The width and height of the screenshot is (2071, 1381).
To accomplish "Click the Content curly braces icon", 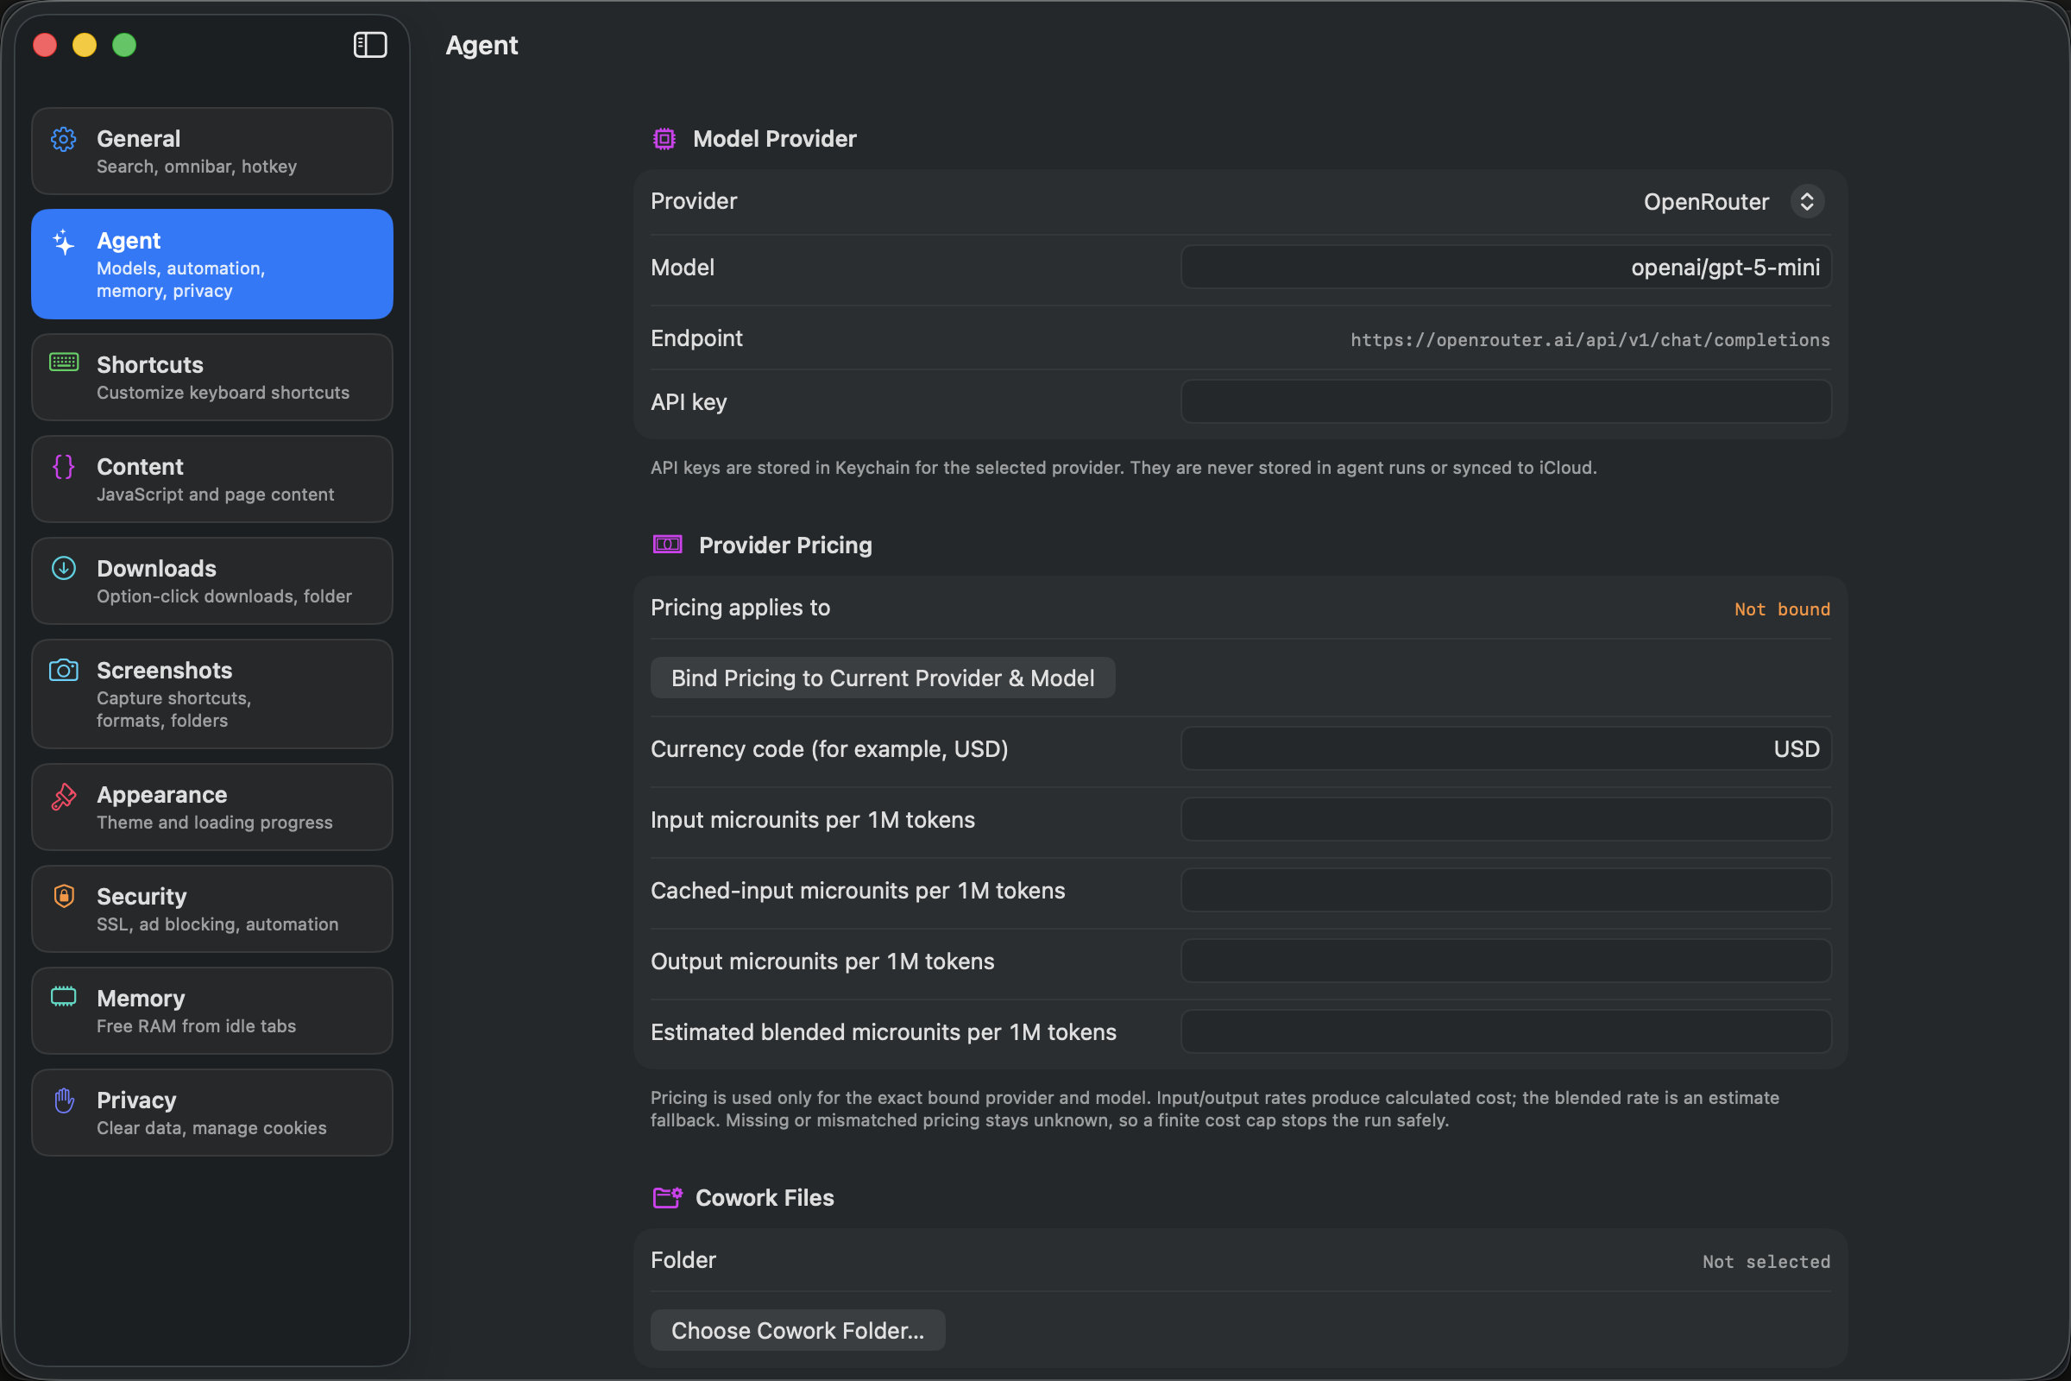I will point(63,467).
